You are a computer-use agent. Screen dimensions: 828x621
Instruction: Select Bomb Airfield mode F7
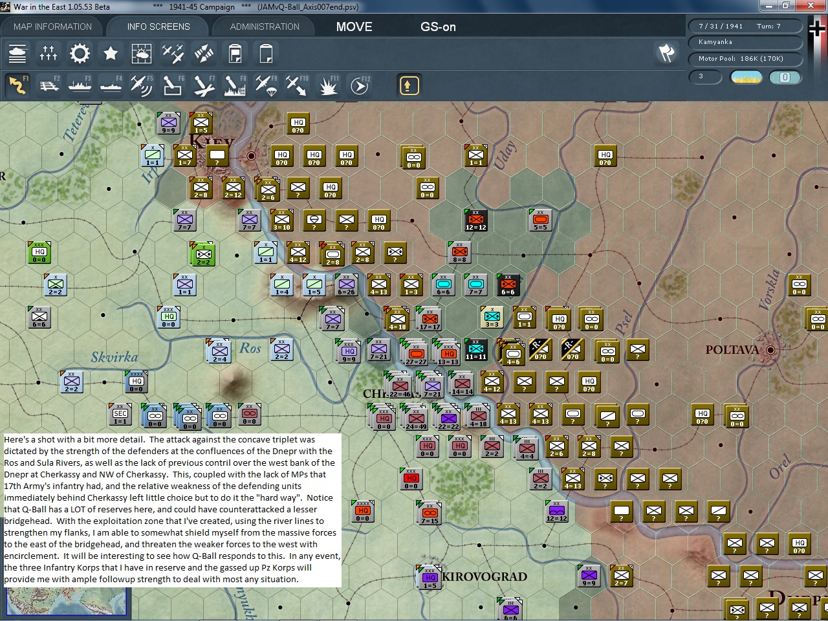tap(204, 85)
